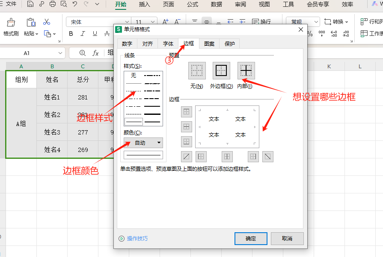Expand the quick access toolbar customize chevron
The height and width of the screenshot is (257, 383).
pos(97,4)
